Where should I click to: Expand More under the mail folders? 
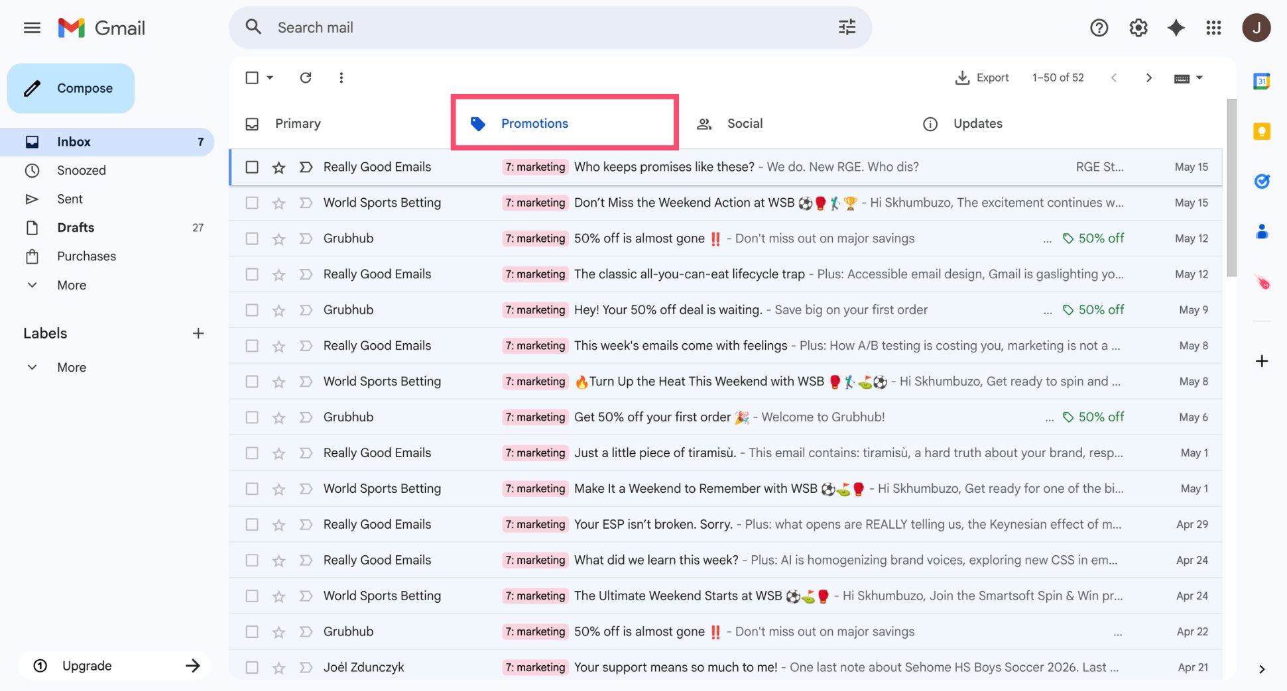coord(72,285)
